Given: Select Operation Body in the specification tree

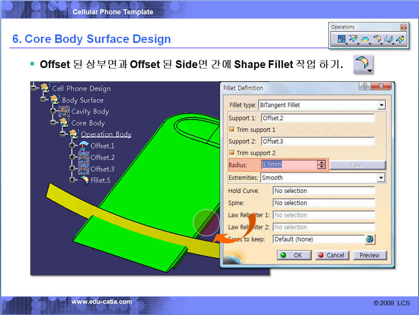Looking at the screenshot, I should click(x=106, y=135).
